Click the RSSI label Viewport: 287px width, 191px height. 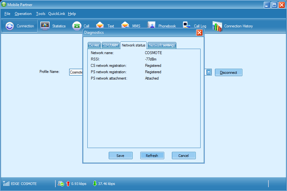95,59
